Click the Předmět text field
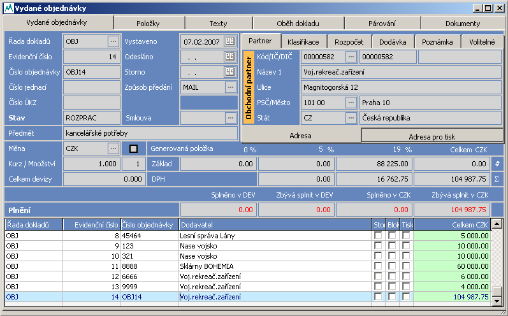Screen dimensions: 508x316 [150, 133]
